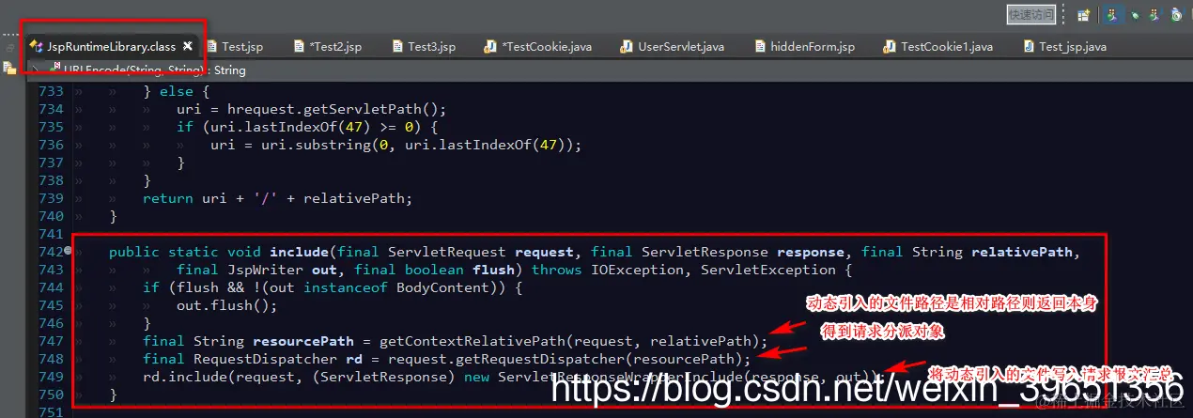Close the JspRuntimeLibrary.class tab

187,46
